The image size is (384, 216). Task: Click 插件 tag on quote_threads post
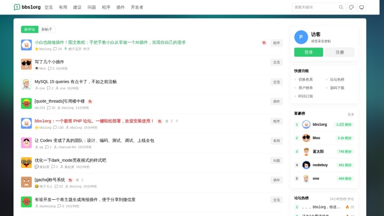click(x=276, y=102)
